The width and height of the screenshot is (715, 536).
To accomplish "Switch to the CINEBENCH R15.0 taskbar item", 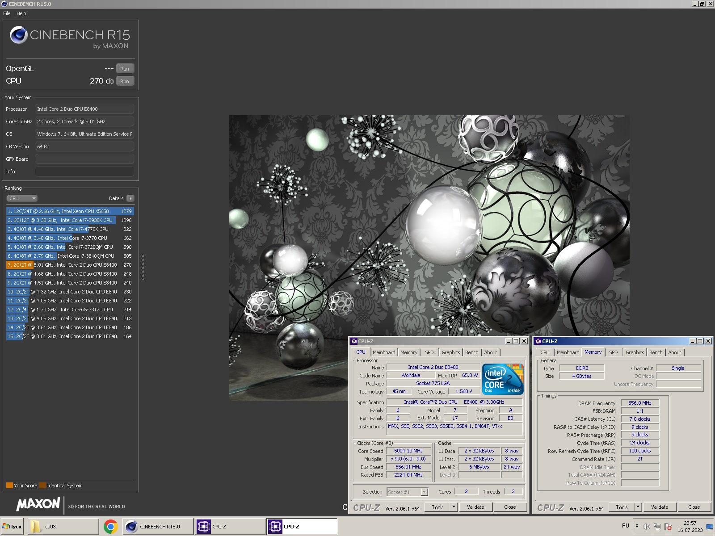I will point(158,527).
